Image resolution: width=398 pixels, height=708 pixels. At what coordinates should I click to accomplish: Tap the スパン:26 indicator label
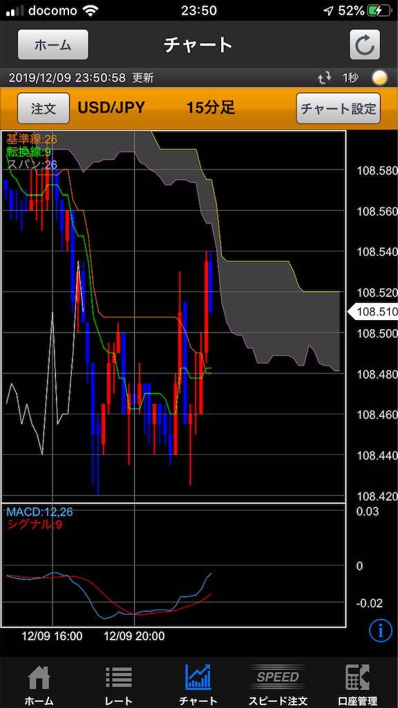(x=32, y=165)
